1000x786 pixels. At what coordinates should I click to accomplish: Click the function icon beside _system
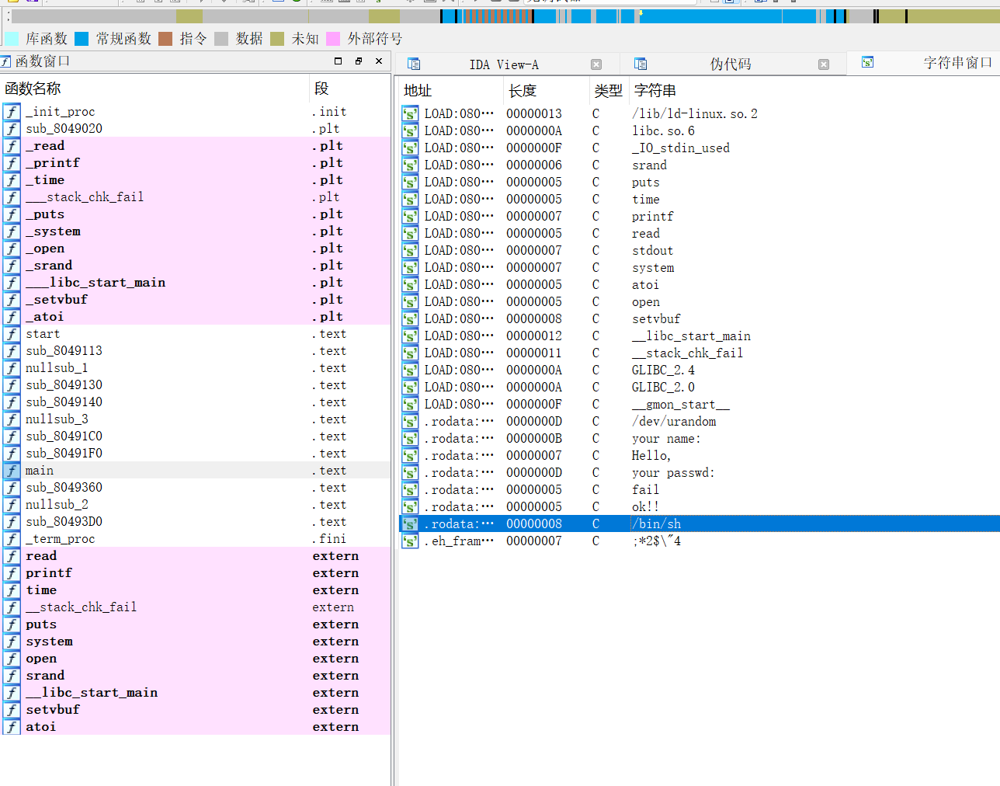pos(12,231)
